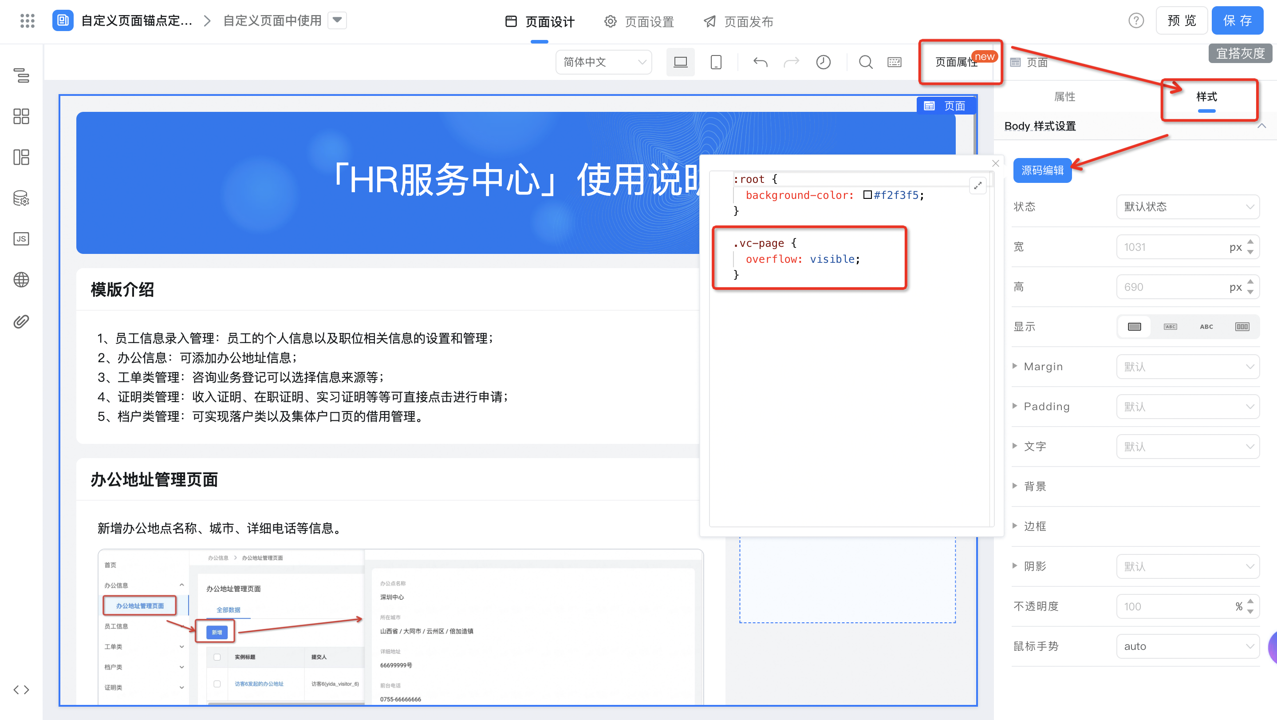Click the 预览 button
1277x720 pixels.
pos(1181,20)
